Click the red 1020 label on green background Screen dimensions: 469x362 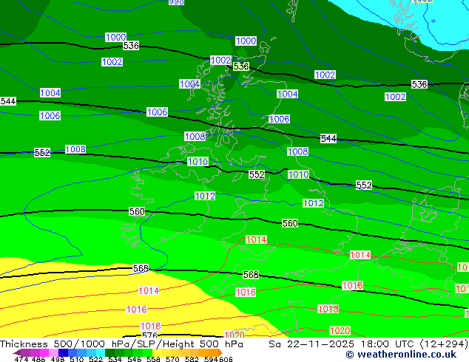[340, 331]
